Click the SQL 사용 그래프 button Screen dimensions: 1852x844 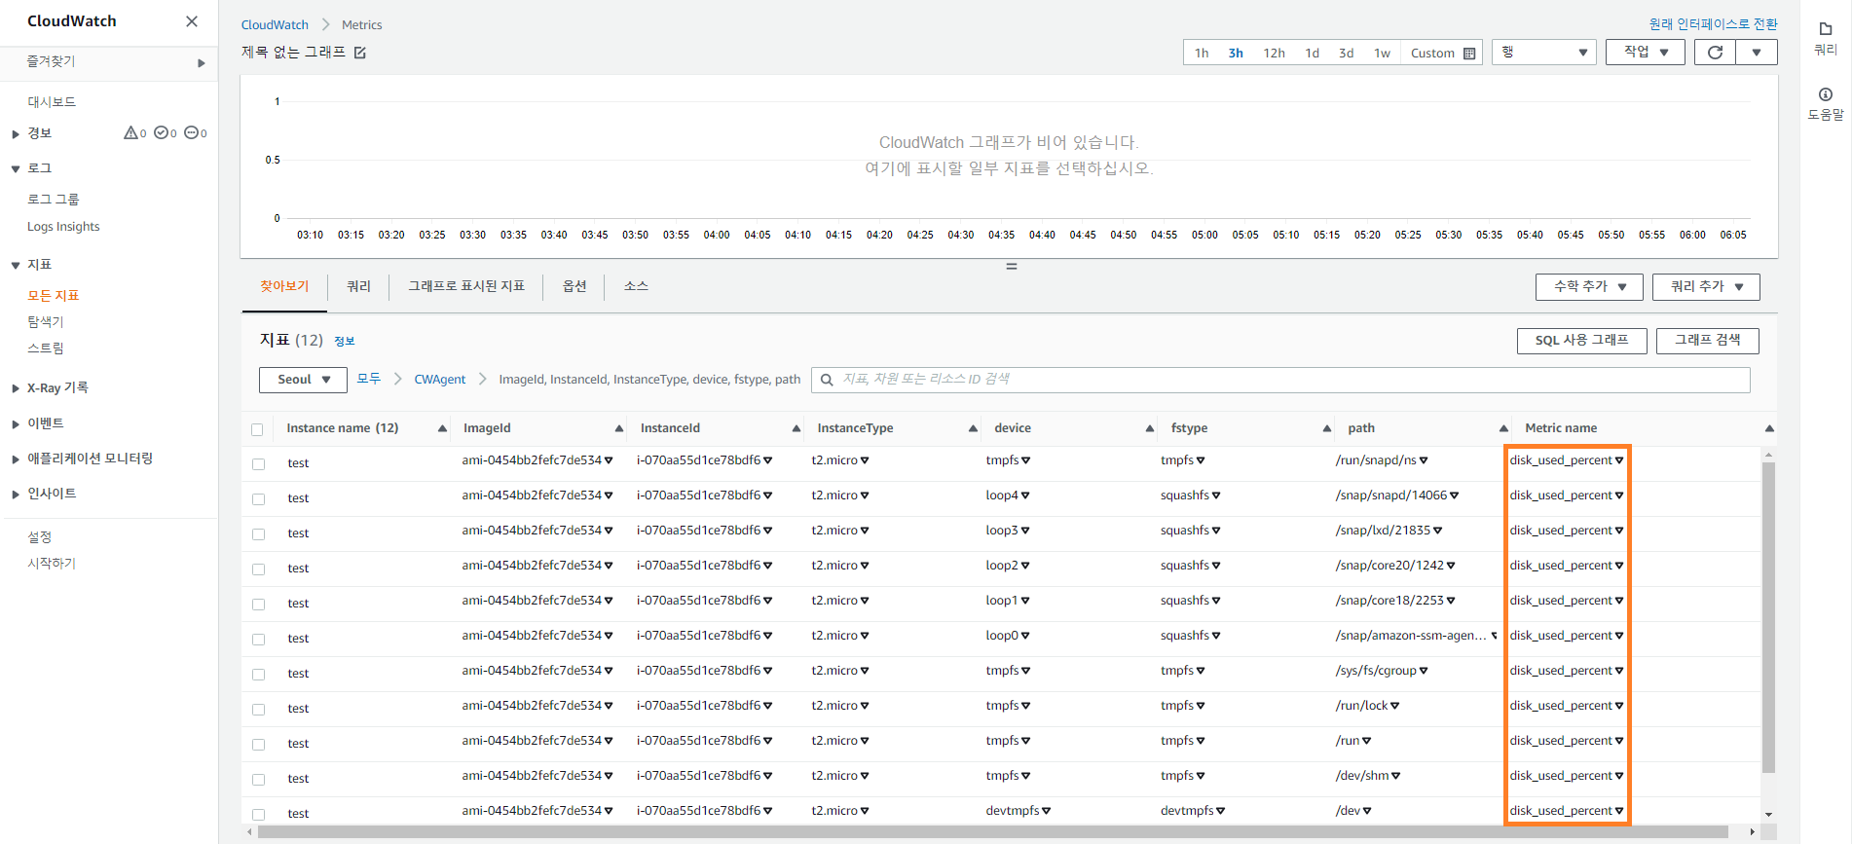[x=1581, y=340]
